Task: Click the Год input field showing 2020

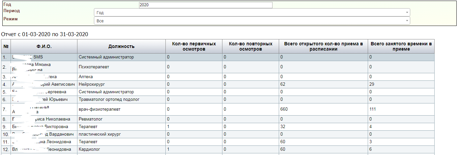Action: (x=206, y=5)
